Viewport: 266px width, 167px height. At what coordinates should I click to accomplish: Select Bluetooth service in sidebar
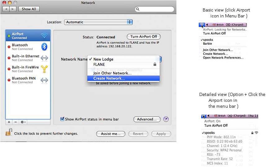[28, 47]
